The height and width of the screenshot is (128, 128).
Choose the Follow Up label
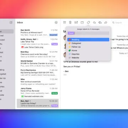click(88, 47)
